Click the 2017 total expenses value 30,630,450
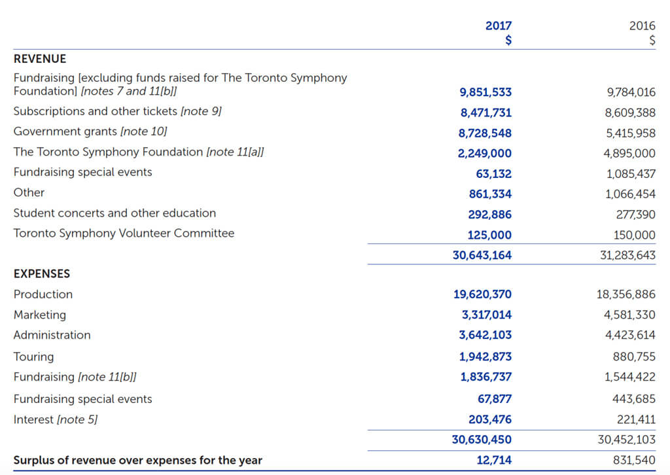The image size is (670, 475). point(482,440)
